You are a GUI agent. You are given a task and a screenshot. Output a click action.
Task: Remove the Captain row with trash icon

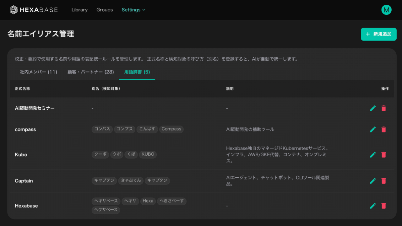point(383,181)
